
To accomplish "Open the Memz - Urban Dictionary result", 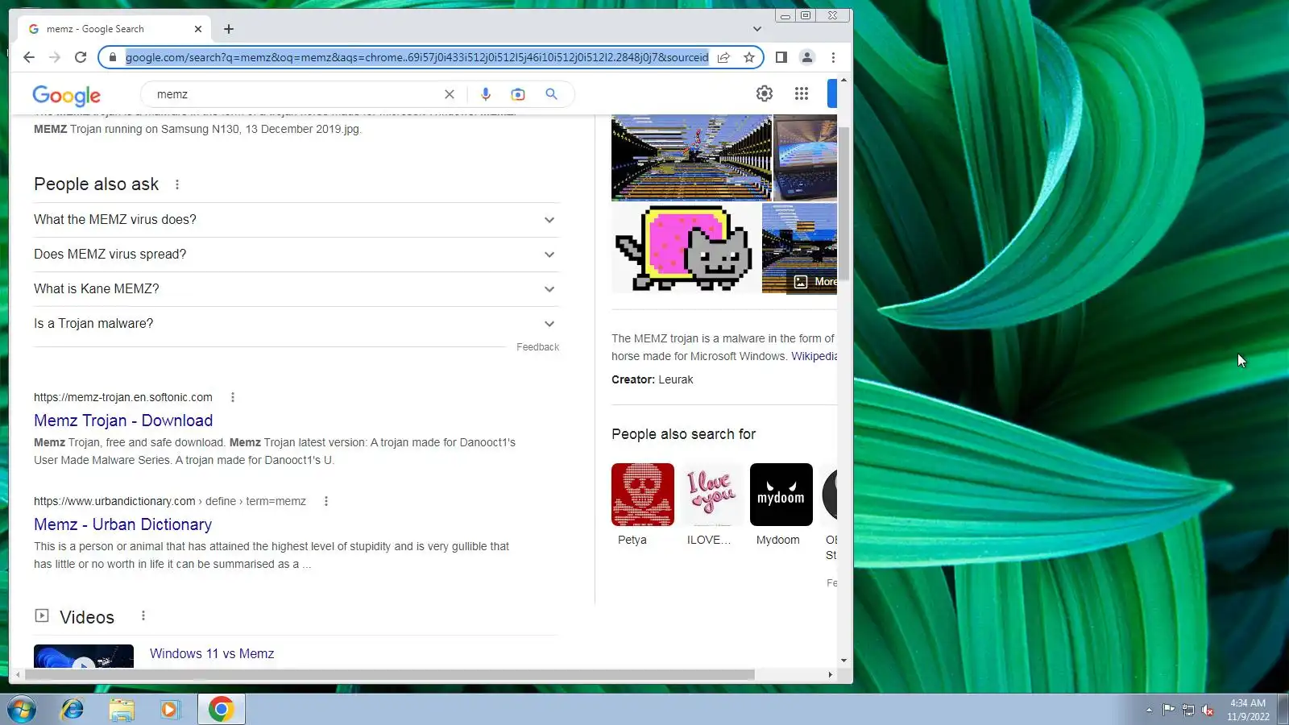I will pyautogui.click(x=122, y=524).
